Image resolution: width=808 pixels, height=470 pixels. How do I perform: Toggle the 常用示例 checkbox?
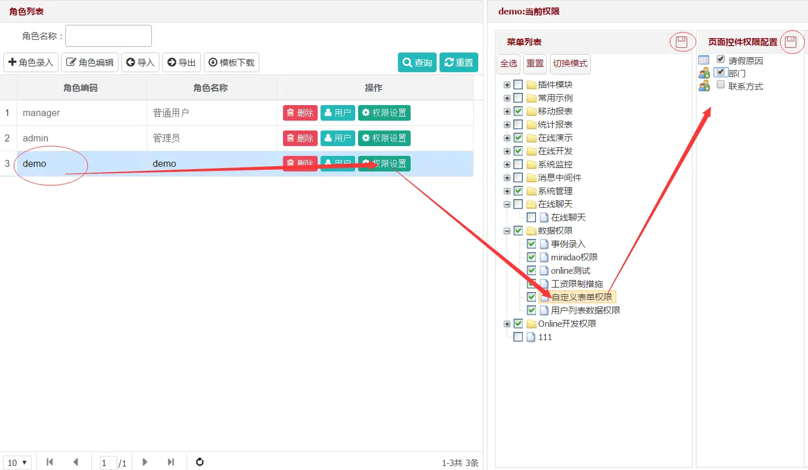click(518, 98)
